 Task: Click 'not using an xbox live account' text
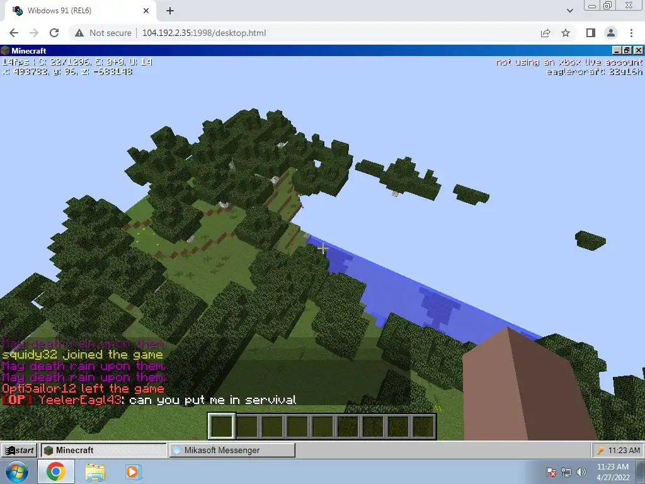[569, 62]
